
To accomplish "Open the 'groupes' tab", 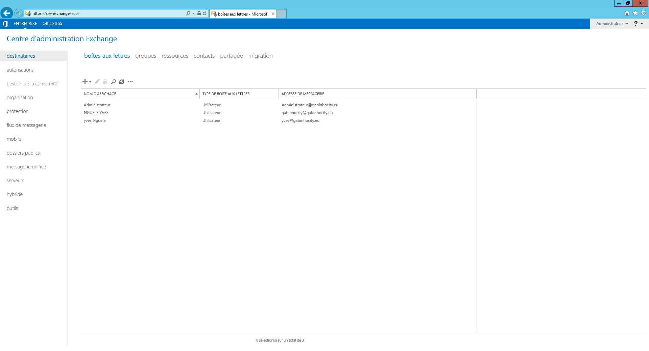I will (146, 56).
